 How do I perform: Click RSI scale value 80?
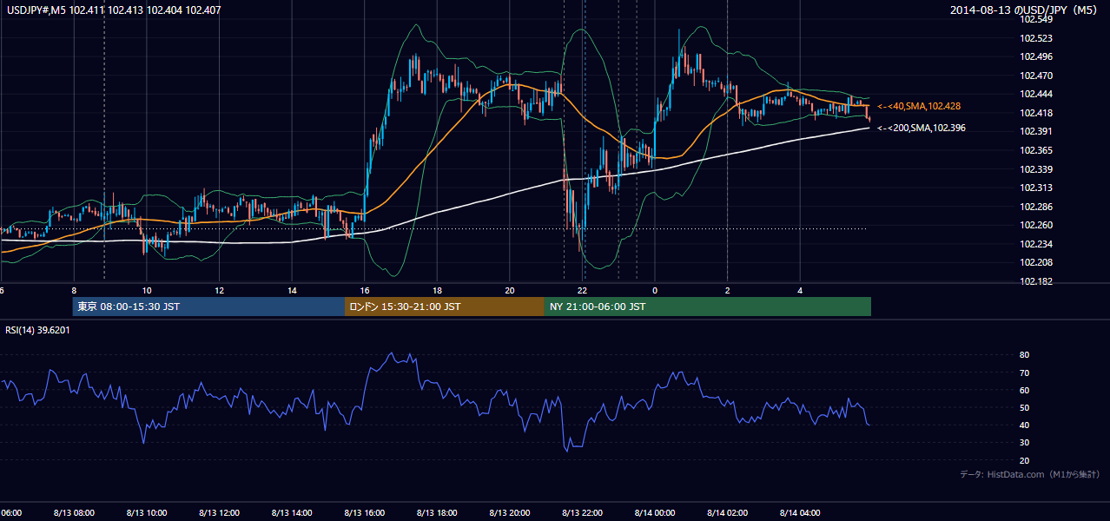(x=1024, y=355)
